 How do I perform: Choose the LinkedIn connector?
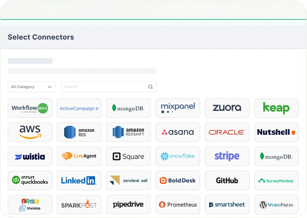coord(79,181)
